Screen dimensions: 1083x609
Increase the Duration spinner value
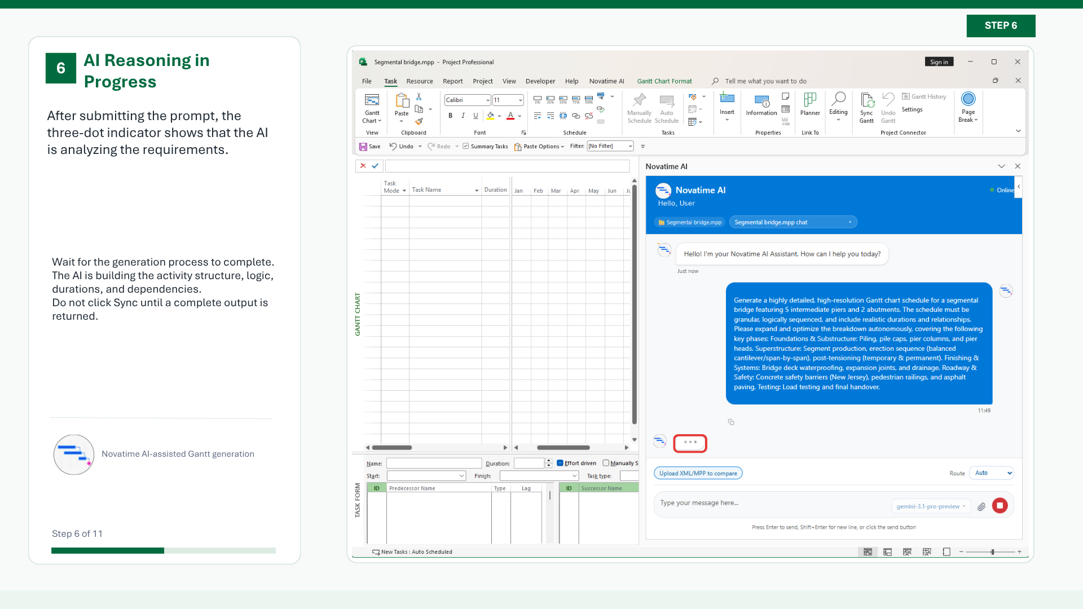548,461
